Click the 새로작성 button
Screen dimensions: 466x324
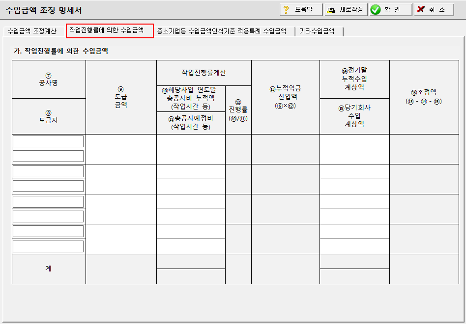[x=346, y=9]
